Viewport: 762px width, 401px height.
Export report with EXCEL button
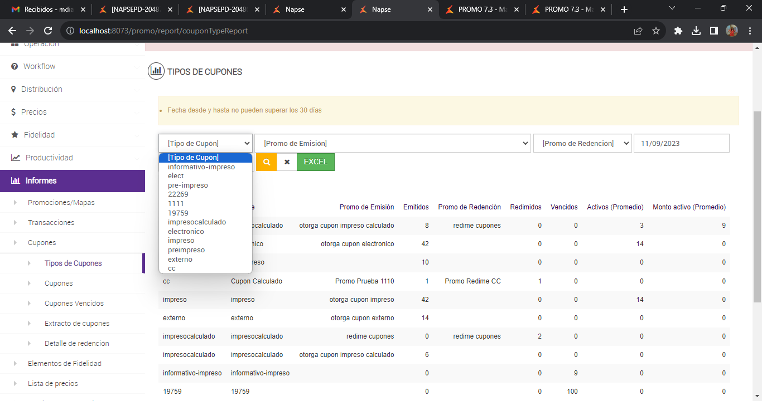[316, 162]
